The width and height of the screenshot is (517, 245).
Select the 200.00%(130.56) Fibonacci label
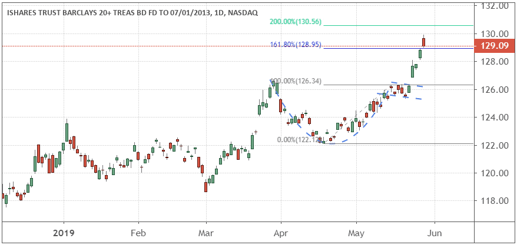pyautogui.click(x=296, y=22)
